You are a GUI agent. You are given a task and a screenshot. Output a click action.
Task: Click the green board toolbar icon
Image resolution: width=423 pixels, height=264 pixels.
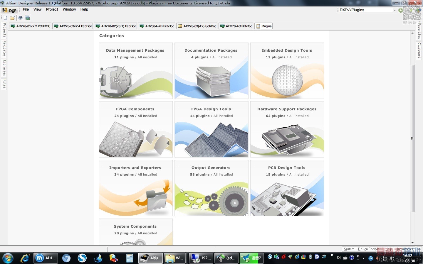[x=27, y=18]
